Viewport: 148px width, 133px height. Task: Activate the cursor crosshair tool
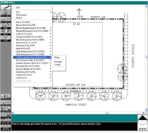(8, 103)
